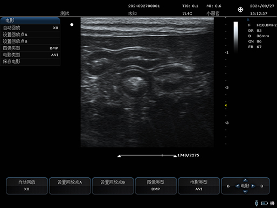Click the up arrow above 电影 control
The height and width of the screenshot is (208, 277).
pos(245,181)
